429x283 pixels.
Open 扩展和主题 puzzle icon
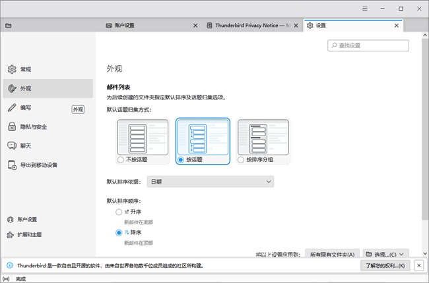[x=11, y=234]
